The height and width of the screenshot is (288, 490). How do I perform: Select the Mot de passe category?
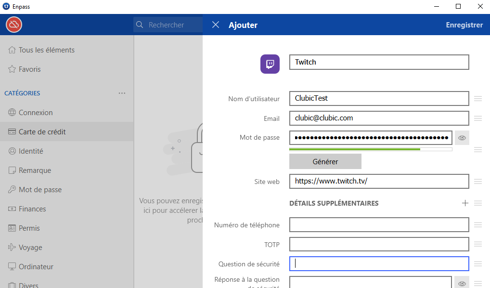point(67,189)
